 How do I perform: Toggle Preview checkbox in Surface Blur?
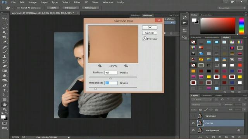coord(144,39)
